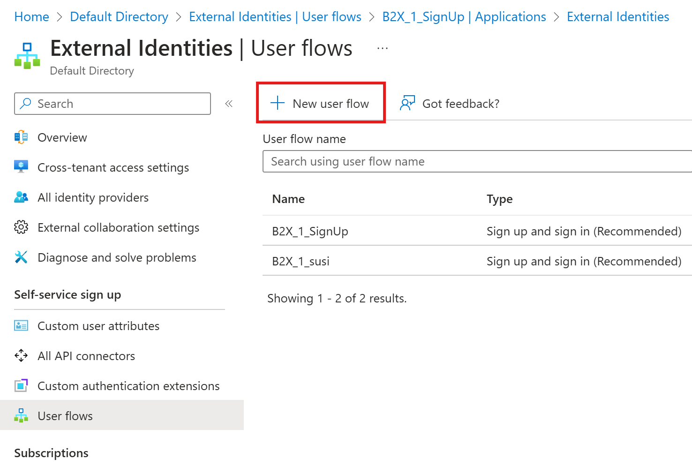Image resolution: width=692 pixels, height=467 pixels.
Task: Navigate to Home via the breadcrumb
Action: pyautogui.click(x=31, y=16)
